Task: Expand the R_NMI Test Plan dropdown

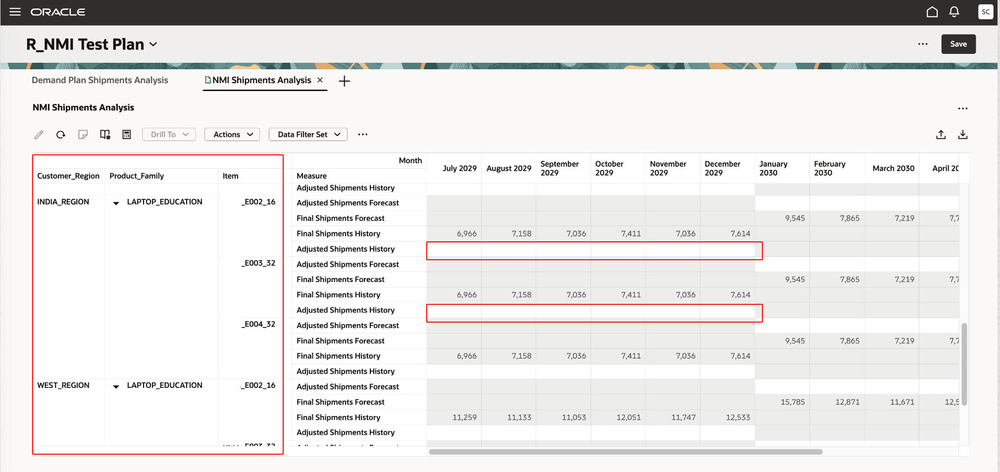Action: 153,44
